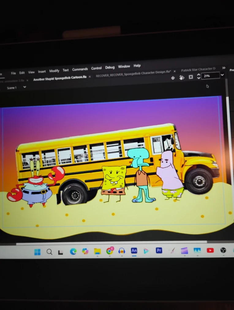234x310 pixels.
Task: Open the Modify menu
Action: pos(54,71)
